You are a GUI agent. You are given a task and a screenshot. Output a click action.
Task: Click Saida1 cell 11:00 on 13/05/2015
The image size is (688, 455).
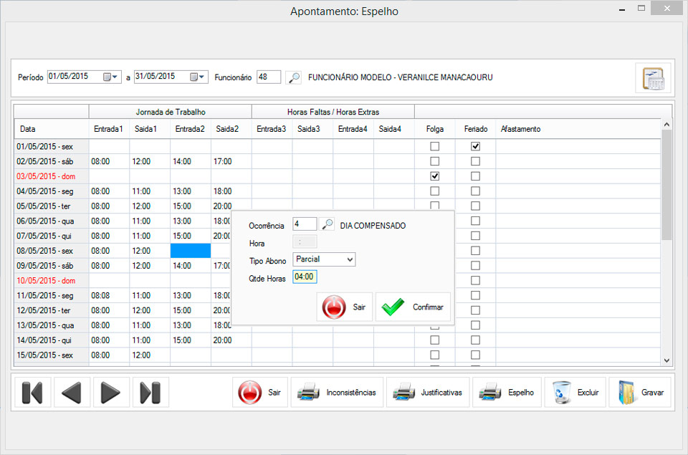pos(150,325)
